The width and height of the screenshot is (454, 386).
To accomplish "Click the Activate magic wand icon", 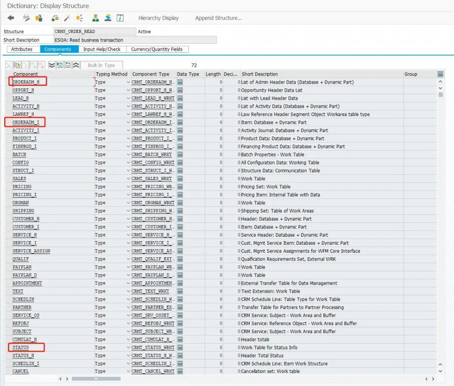I will coord(67,18).
